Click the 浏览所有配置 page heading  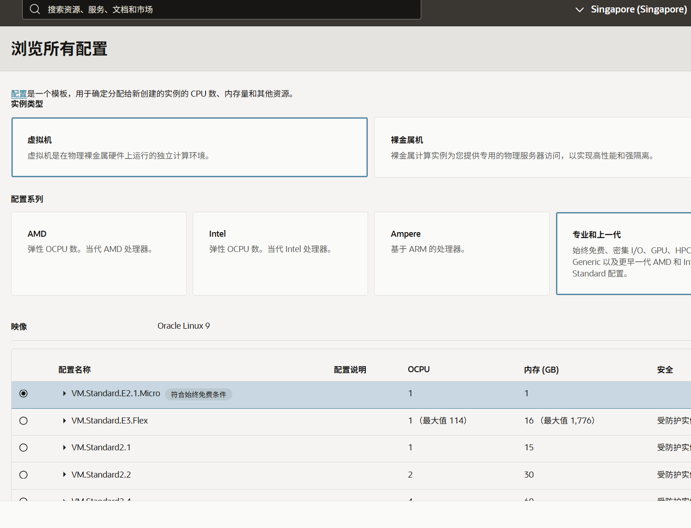point(59,49)
